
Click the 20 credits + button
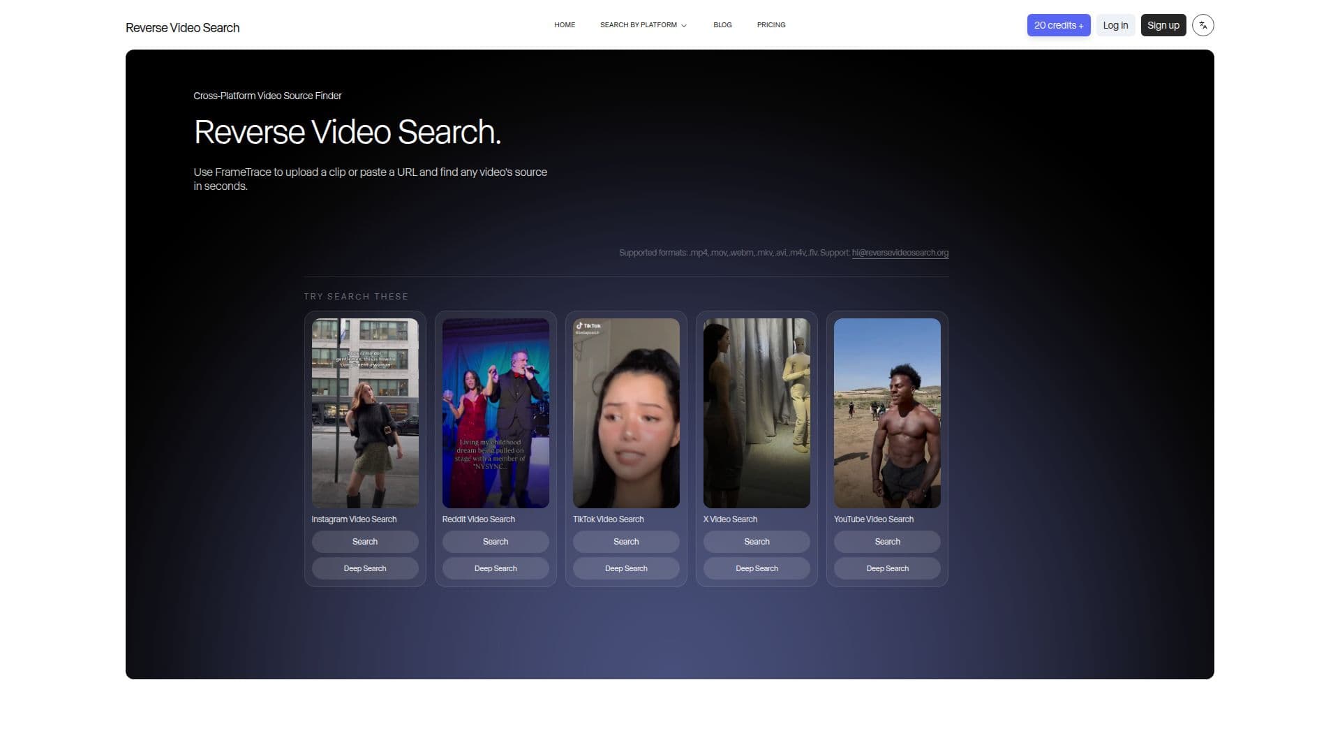[1059, 25]
